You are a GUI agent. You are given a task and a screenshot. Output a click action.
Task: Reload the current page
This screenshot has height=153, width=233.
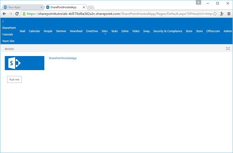17,14
